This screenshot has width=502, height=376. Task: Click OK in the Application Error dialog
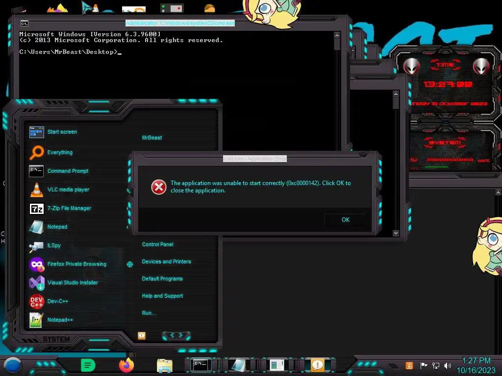(345, 220)
